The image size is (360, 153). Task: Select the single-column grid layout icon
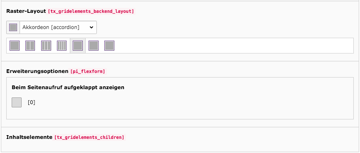click(x=15, y=46)
